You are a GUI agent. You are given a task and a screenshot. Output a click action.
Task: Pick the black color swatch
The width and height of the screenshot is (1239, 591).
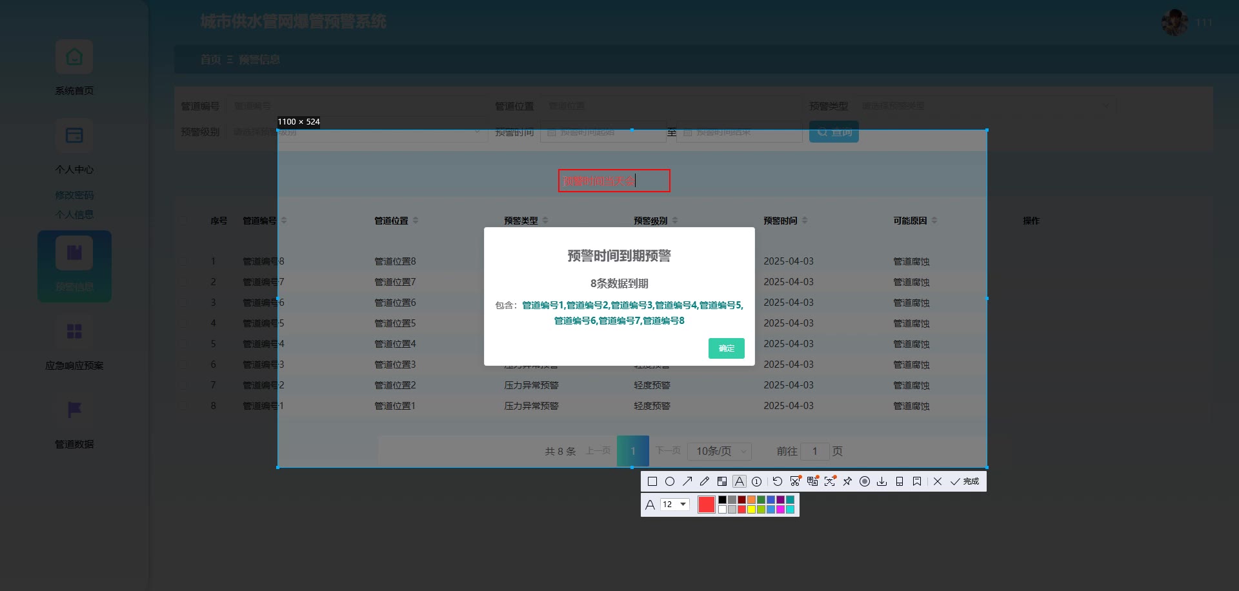[723, 499]
